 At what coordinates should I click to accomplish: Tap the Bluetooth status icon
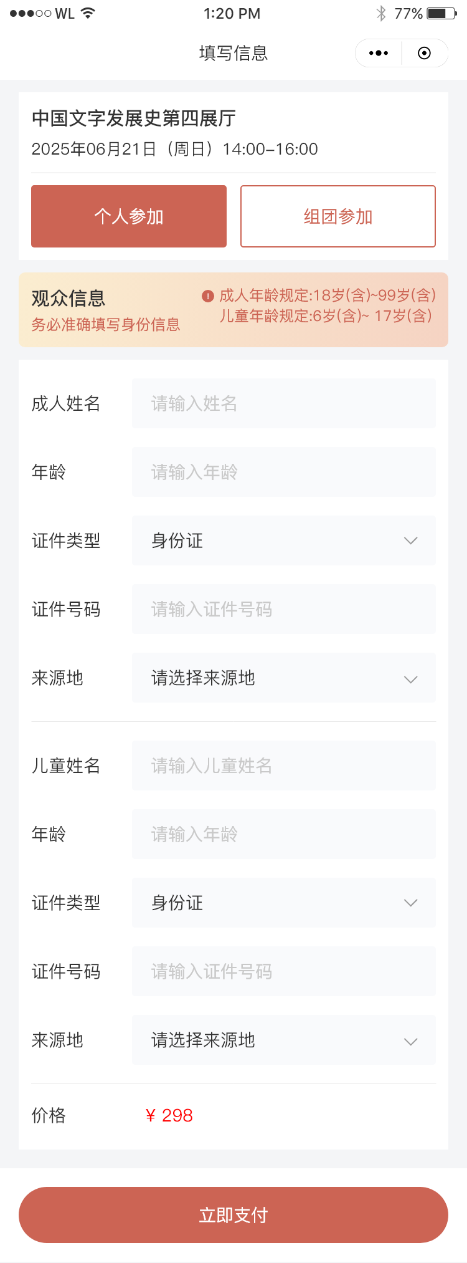click(x=381, y=13)
